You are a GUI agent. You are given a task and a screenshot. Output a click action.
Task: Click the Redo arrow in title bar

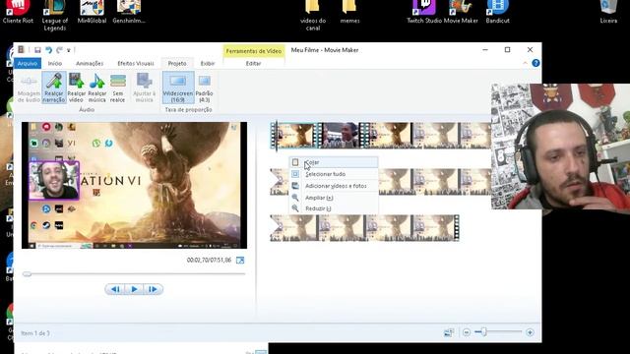(x=59, y=50)
